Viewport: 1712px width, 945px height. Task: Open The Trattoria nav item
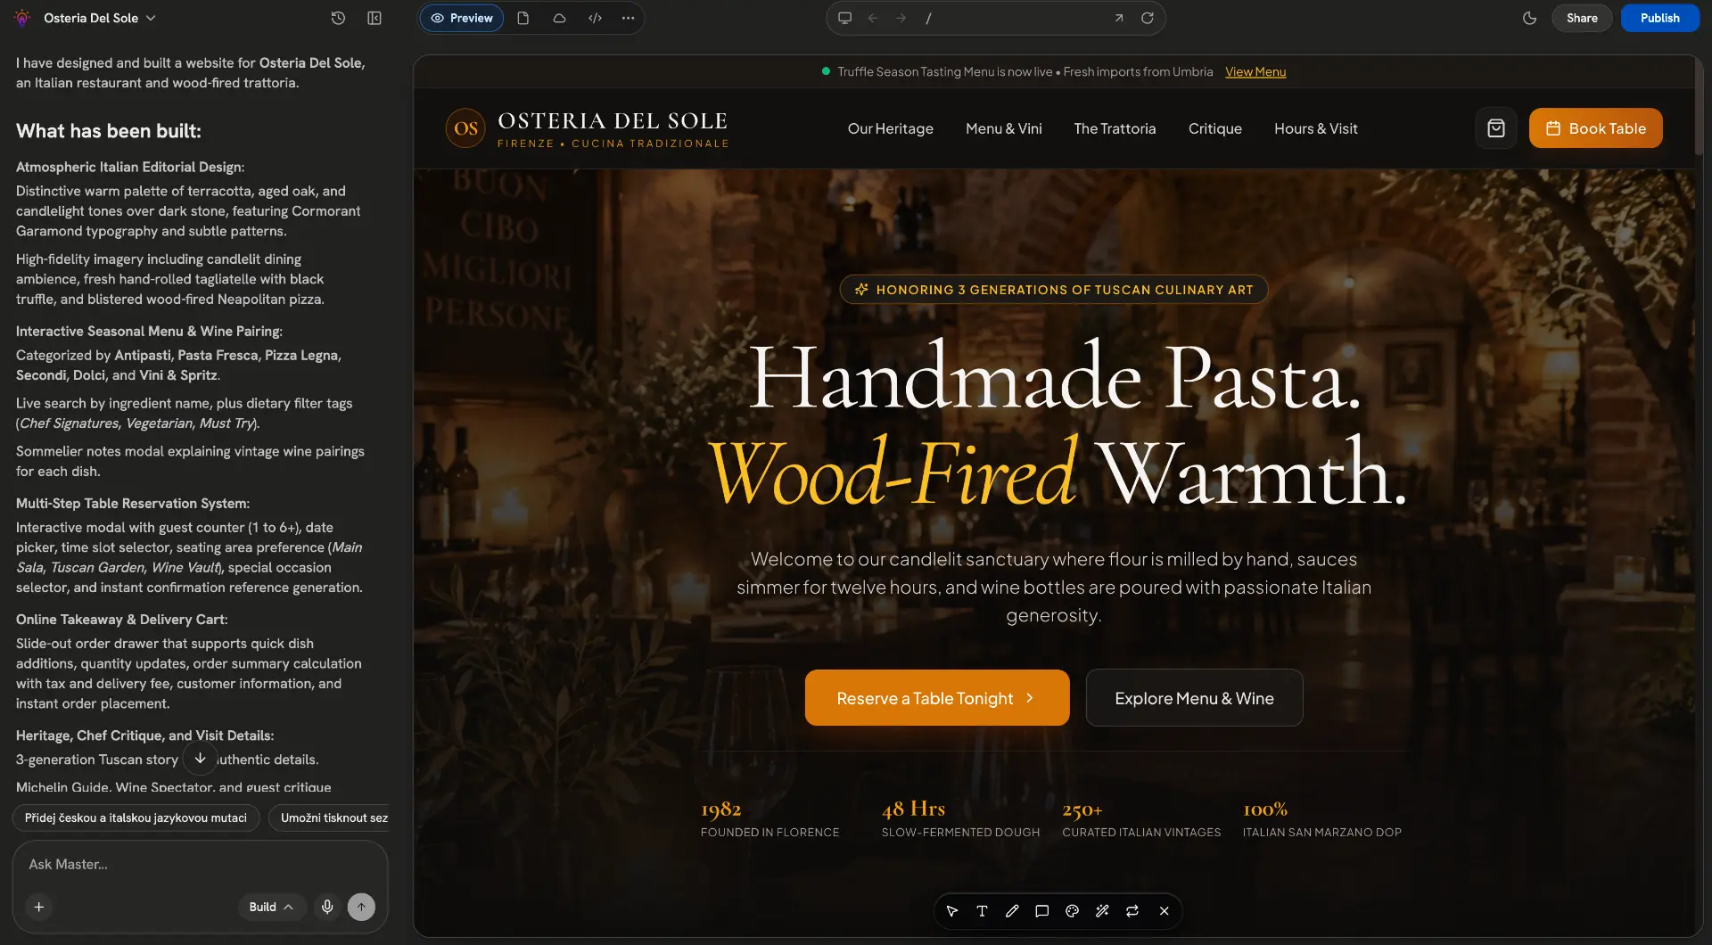(x=1115, y=128)
